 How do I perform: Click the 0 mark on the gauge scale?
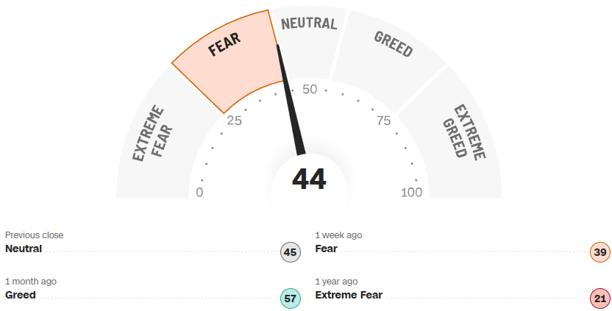[x=199, y=193]
